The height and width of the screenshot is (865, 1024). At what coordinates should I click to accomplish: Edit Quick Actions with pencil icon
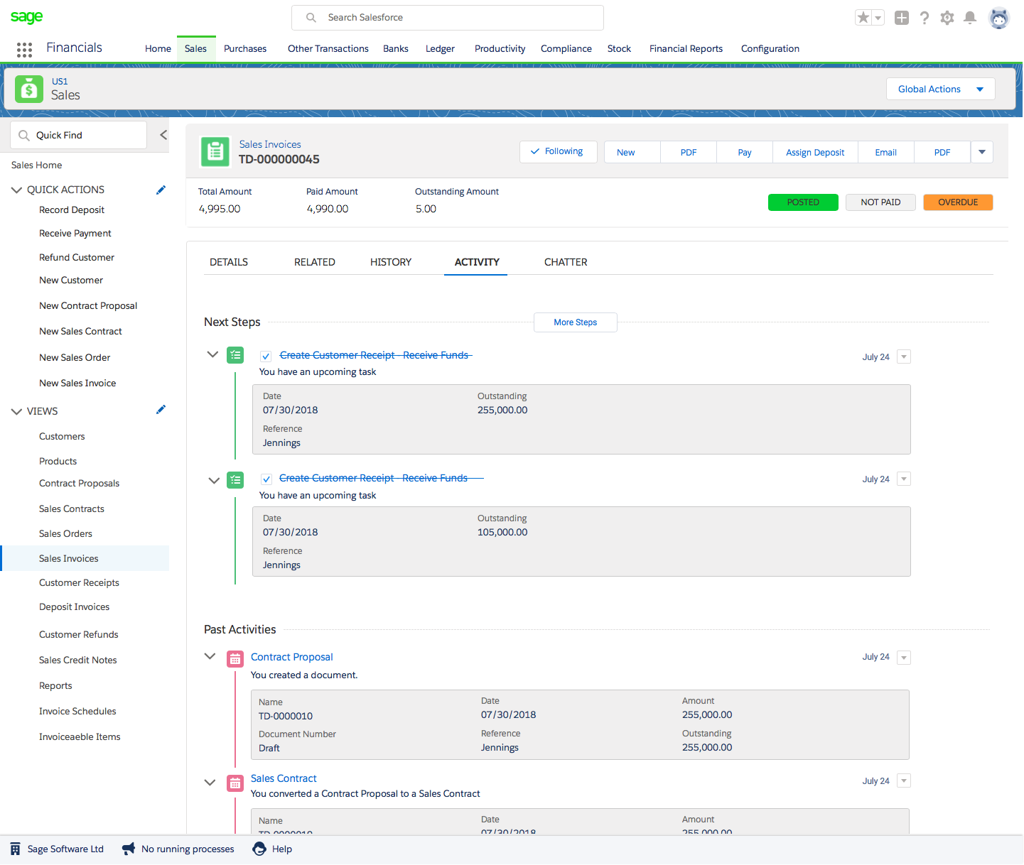(x=161, y=190)
